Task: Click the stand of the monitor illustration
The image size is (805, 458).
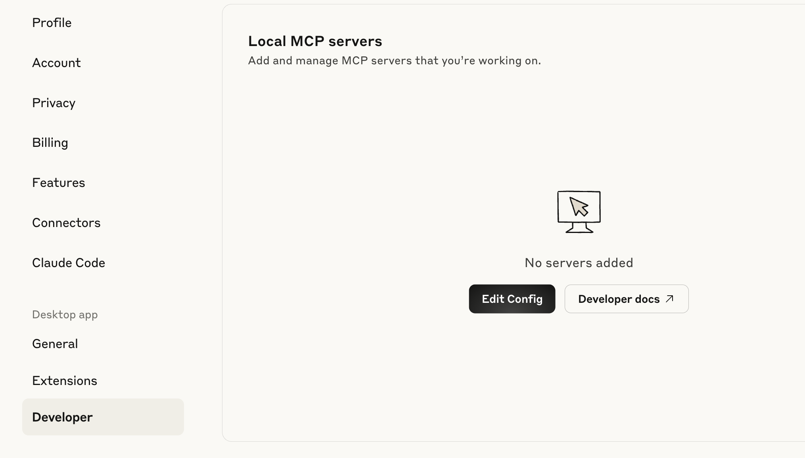Action: point(579,228)
